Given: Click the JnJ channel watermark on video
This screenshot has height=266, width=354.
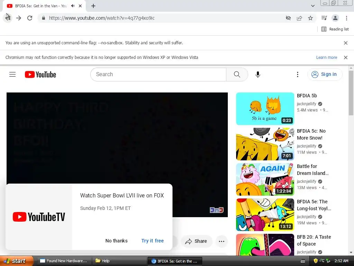Looking at the screenshot, I should (216, 210).
